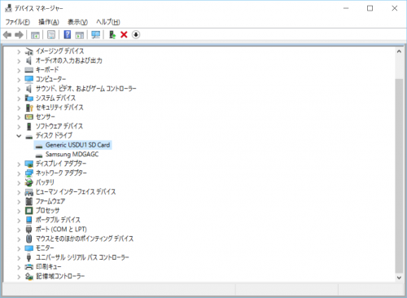The image size is (407, 298).
Task: Expand the ディスプレイ アダプター node
Action: (x=19, y=164)
